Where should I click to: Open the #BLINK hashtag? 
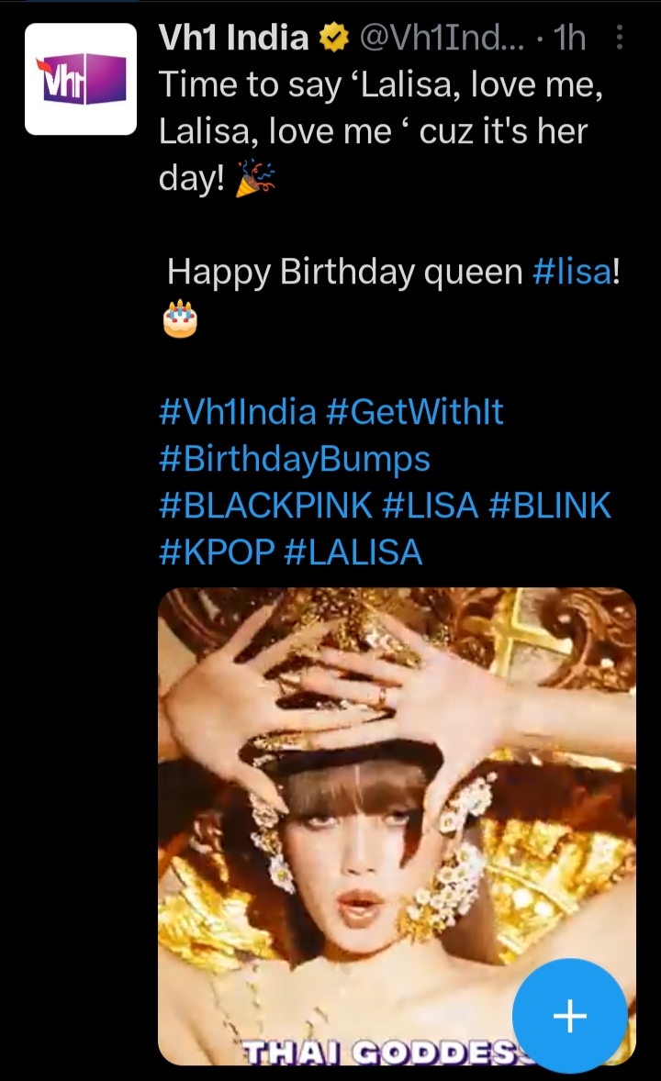pyautogui.click(x=549, y=506)
